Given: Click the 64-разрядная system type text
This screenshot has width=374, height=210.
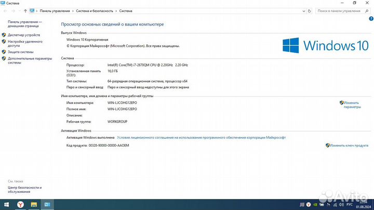Looking at the screenshot, I should click(148, 82).
